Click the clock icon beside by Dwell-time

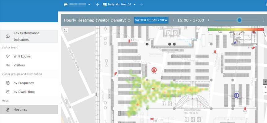click(8, 92)
